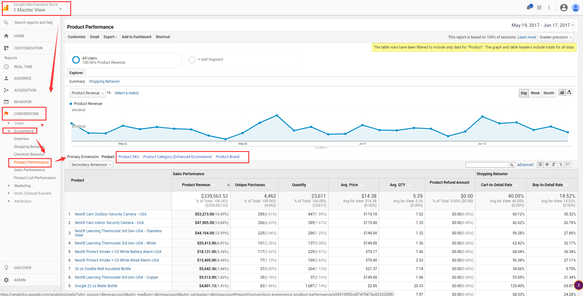The height and width of the screenshot is (296, 583).
Task: Select the percentage pie view icon
Action: click(x=547, y=165)
